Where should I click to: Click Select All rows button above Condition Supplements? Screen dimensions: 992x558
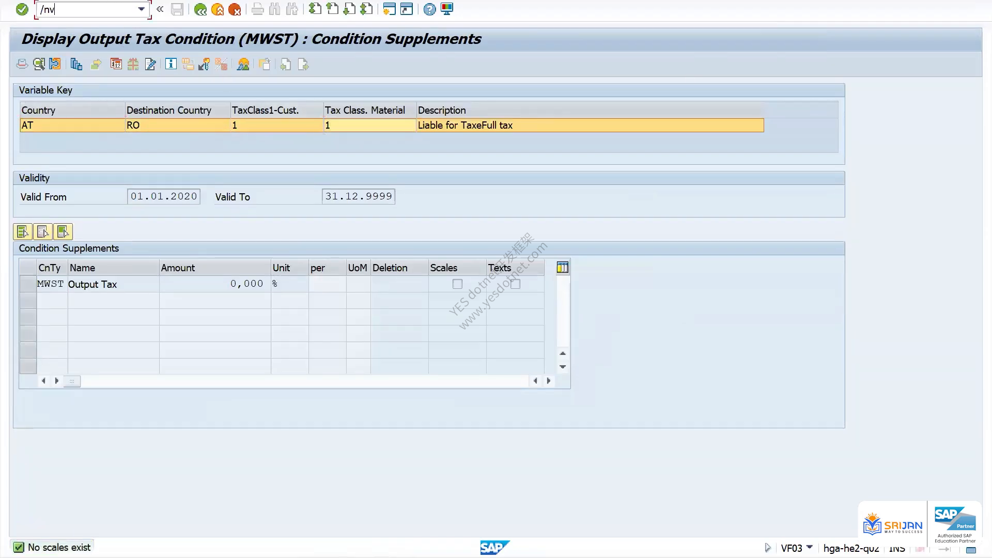pyautogui.click(x=22, y=231)
